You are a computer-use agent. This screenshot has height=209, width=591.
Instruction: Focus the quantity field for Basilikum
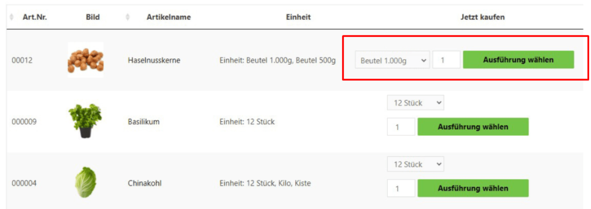(x=401, y=127)
